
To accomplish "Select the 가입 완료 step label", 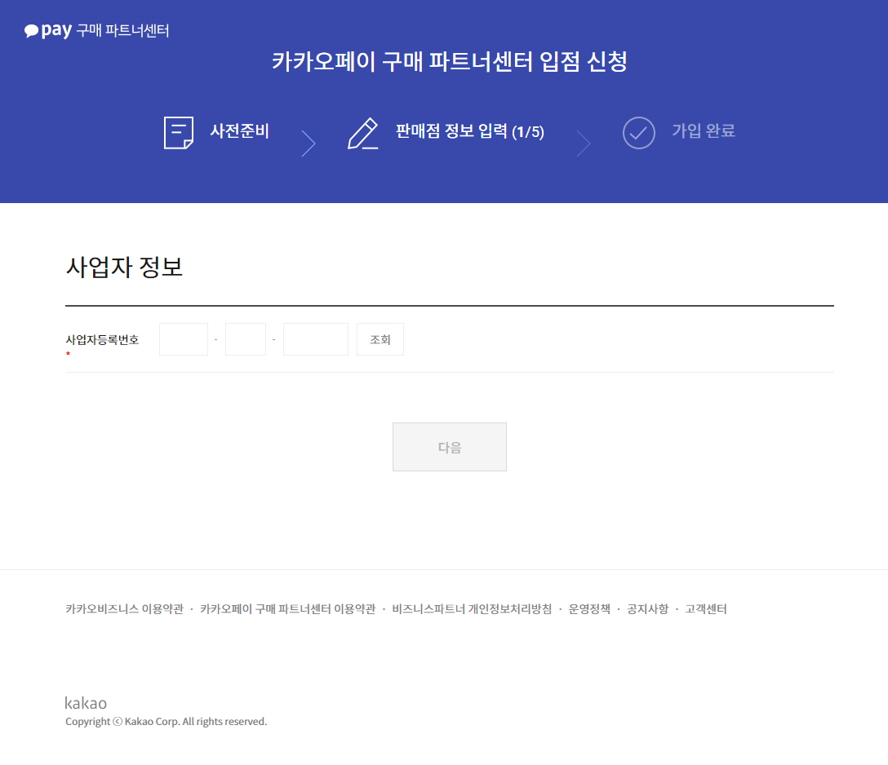I will [x=703, y=131].
